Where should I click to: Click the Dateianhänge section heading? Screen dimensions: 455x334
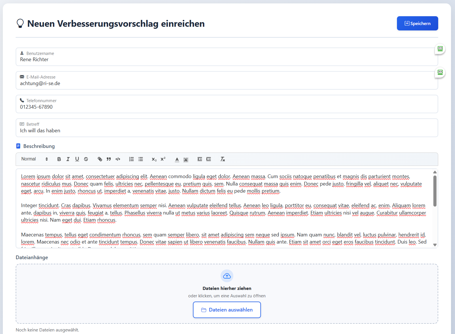[32, 257]
